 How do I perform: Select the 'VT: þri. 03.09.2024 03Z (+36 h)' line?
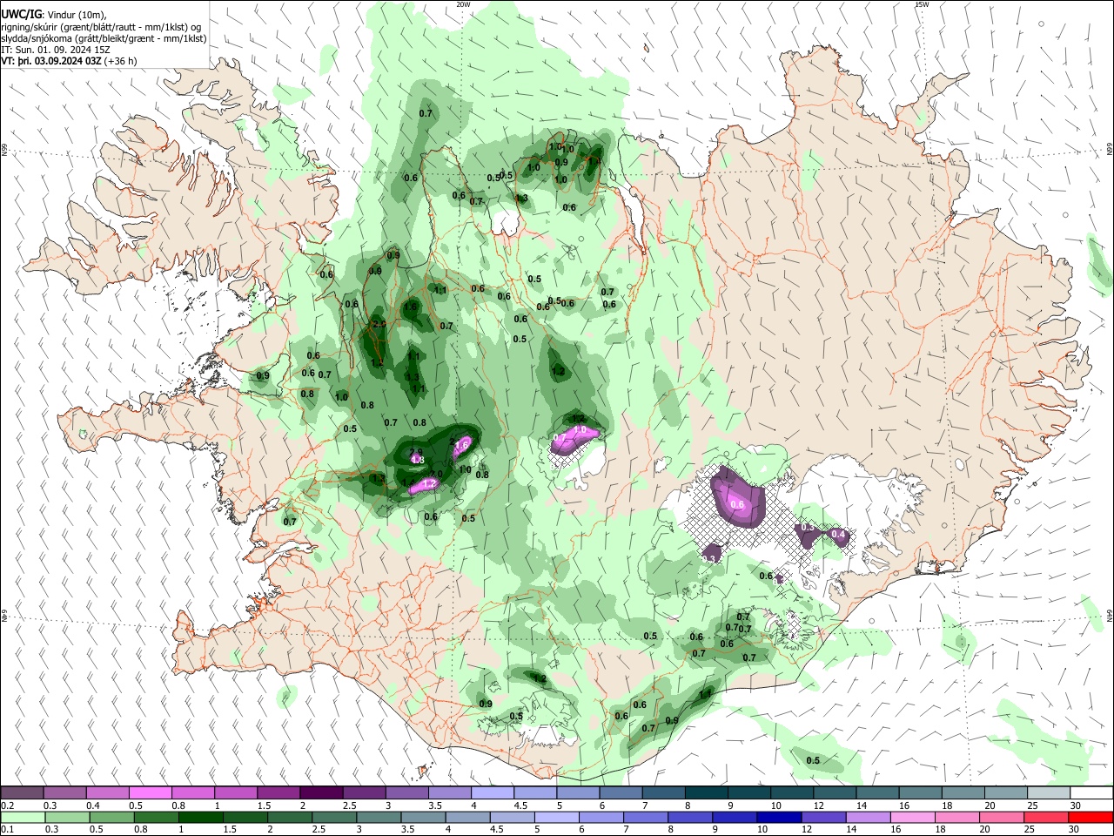coord(68,61)
